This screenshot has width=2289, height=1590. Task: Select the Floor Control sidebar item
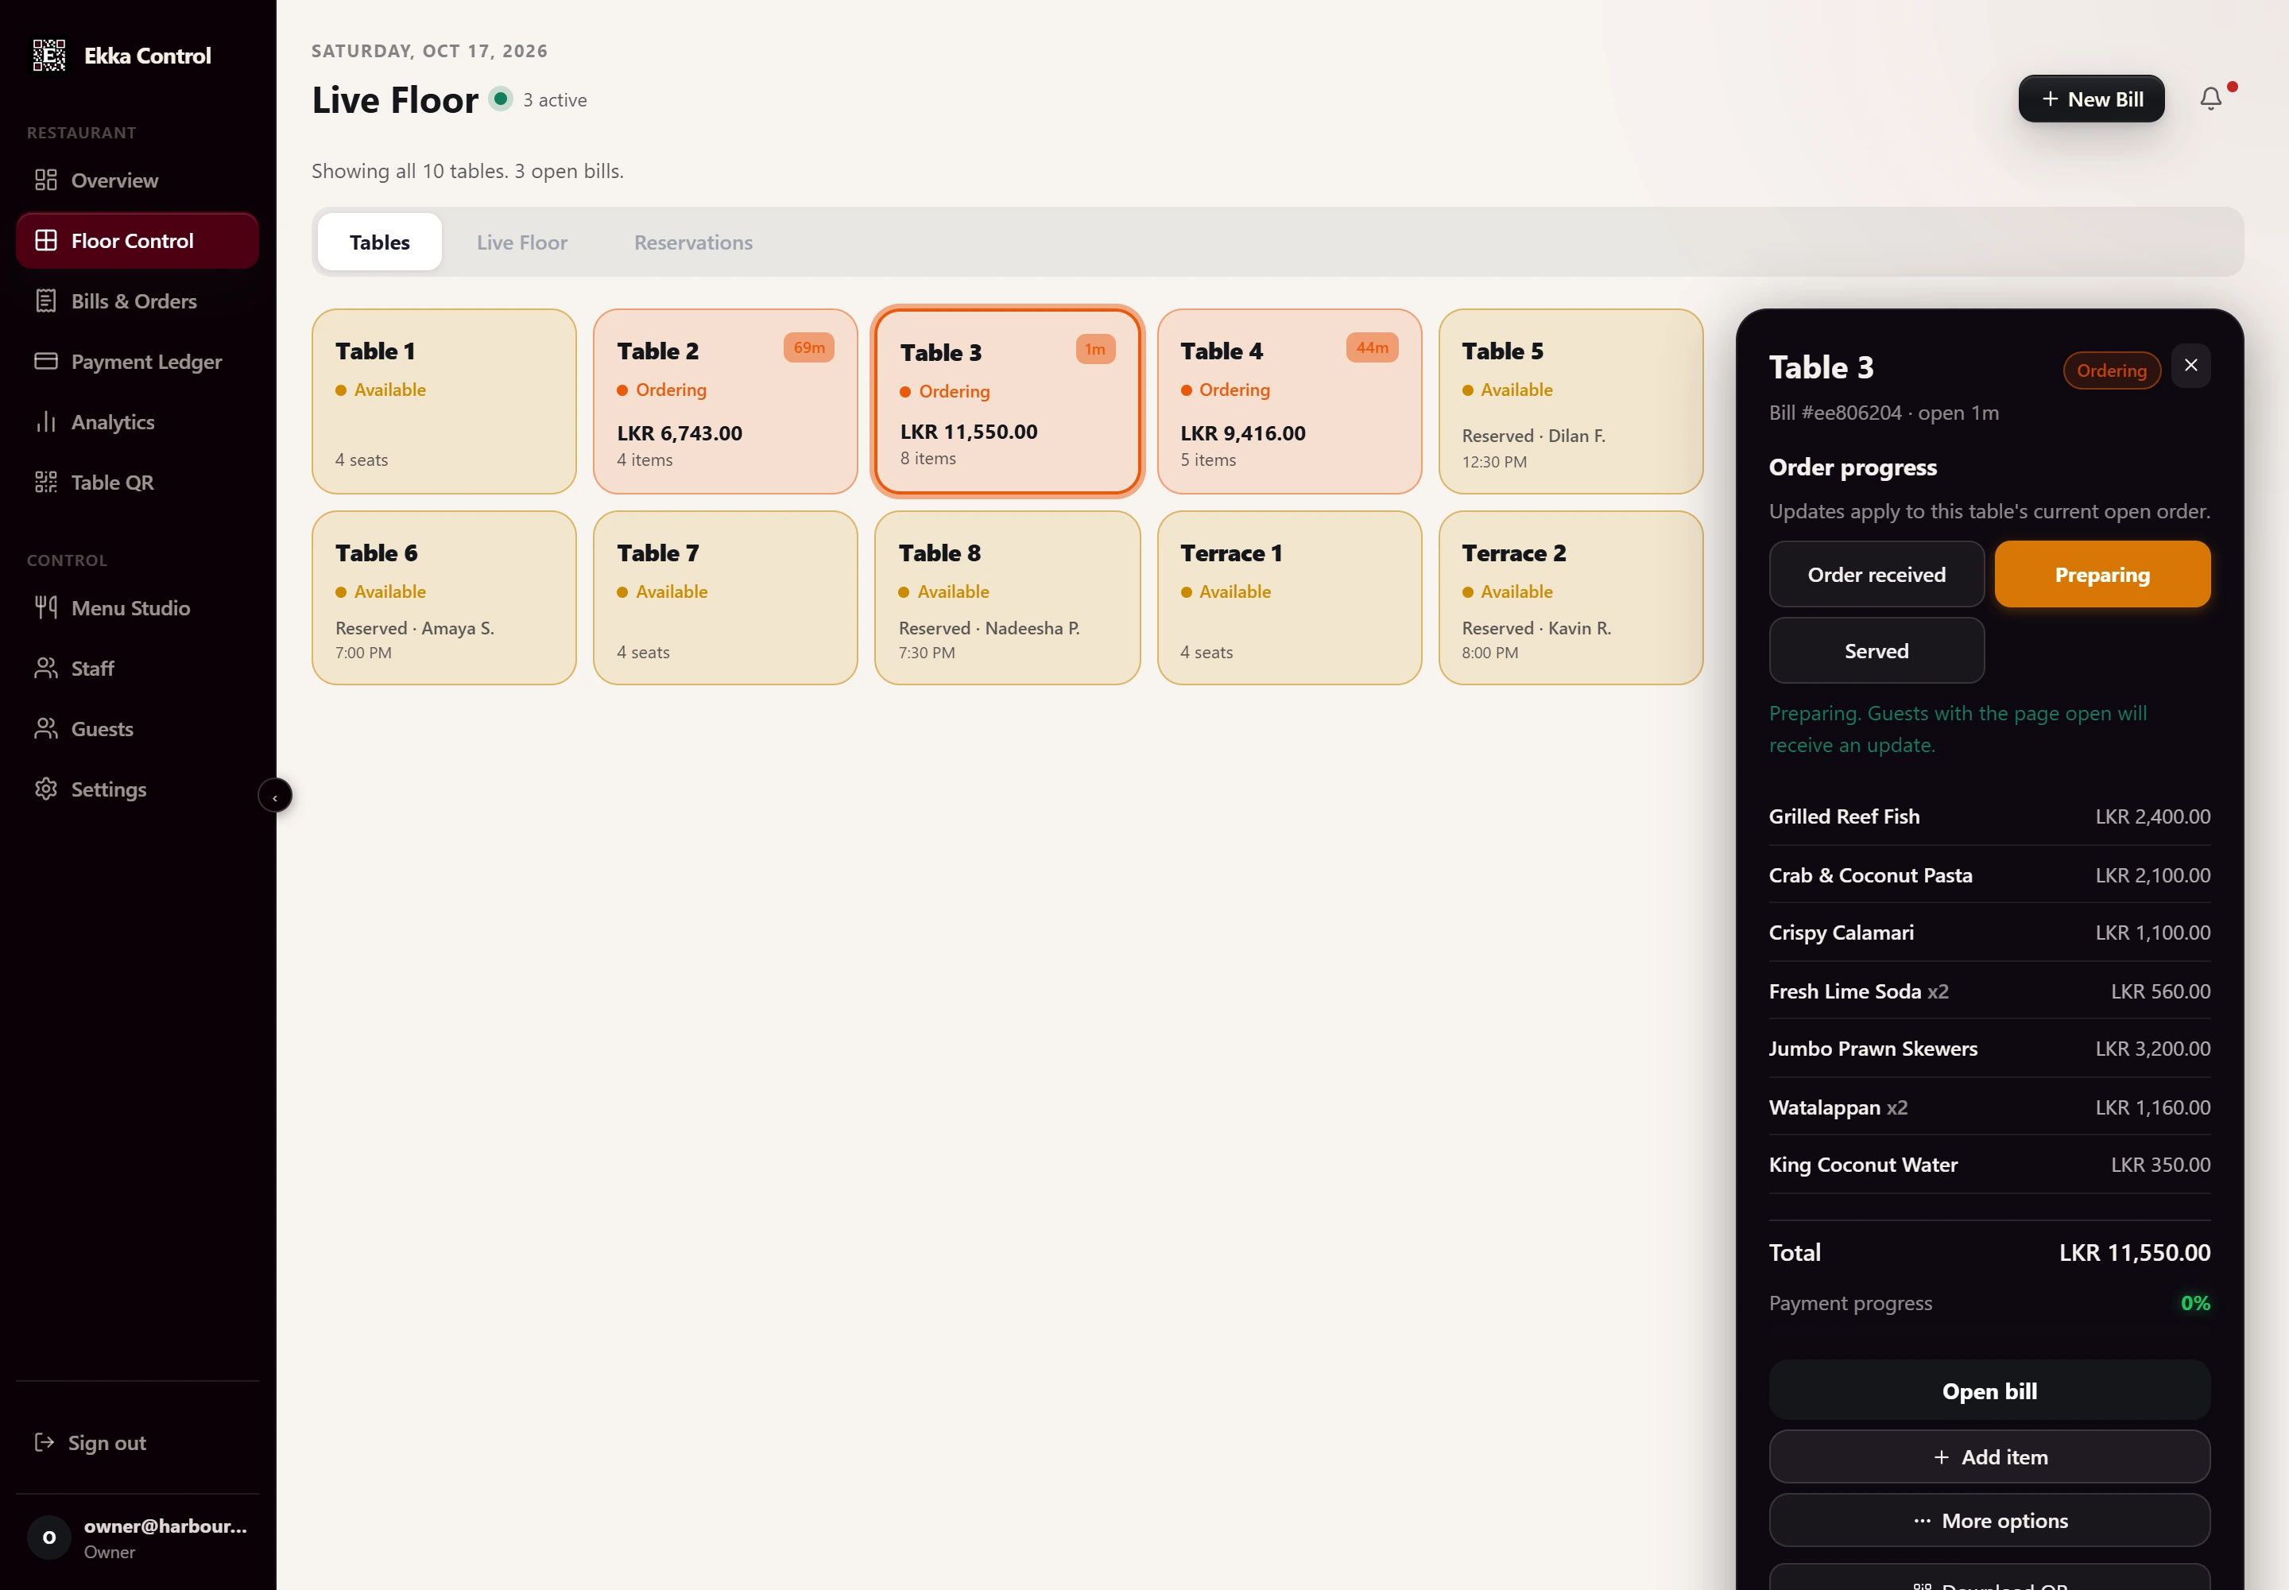(137, 241)
